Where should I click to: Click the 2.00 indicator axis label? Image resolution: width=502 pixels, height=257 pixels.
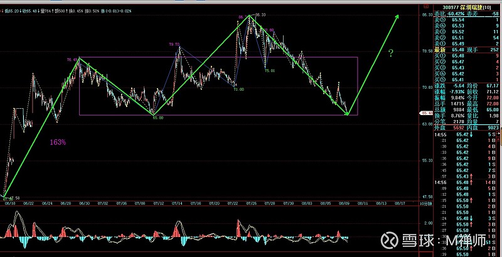(x=427, y=223)
